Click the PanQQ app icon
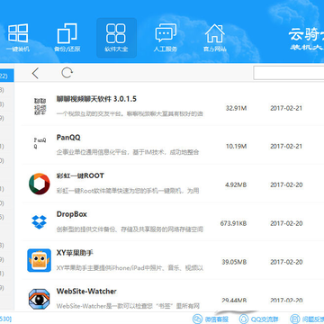Image resolution: width=324 pixels, height=324 pixels. 40,144
